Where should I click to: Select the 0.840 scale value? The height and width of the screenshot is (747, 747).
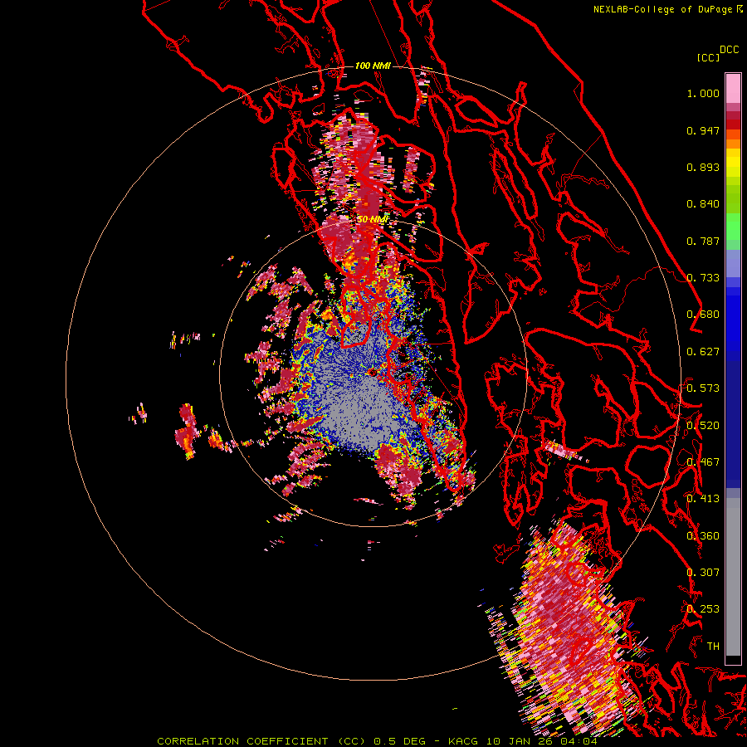coord(703,204)
